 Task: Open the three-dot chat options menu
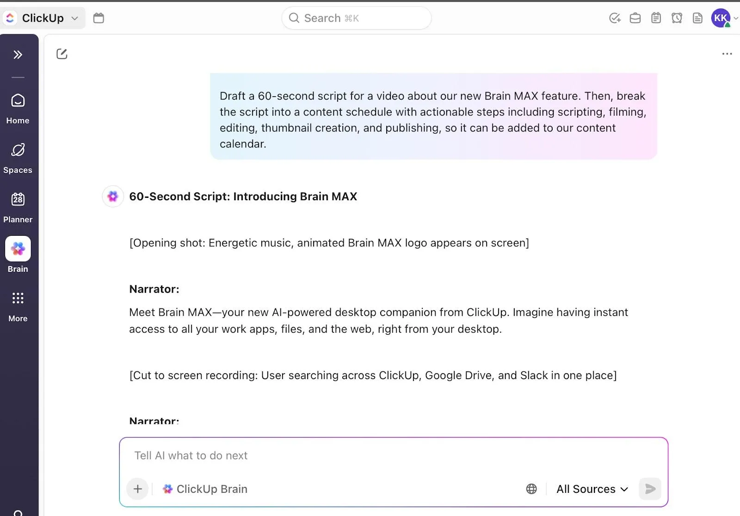point(727,54)
